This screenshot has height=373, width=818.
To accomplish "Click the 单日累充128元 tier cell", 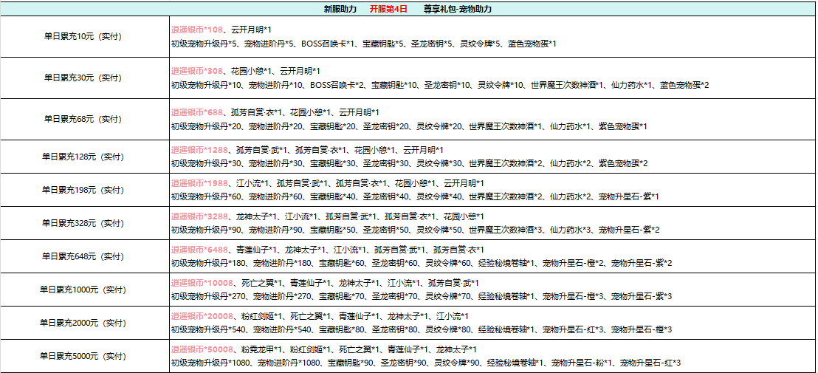I will click(83, 157).
